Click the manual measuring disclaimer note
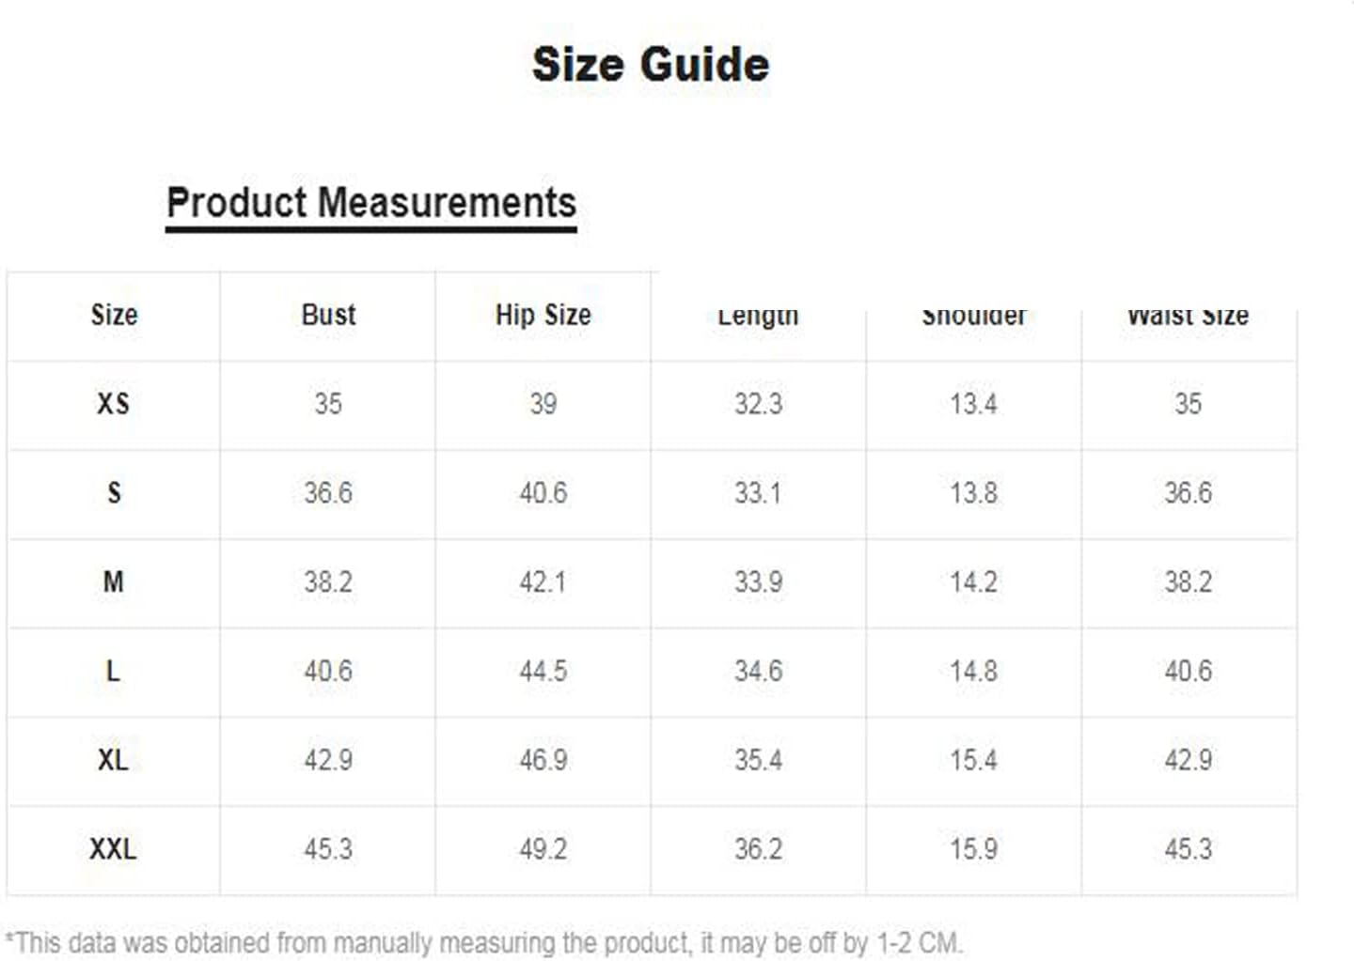 [484, 942]
